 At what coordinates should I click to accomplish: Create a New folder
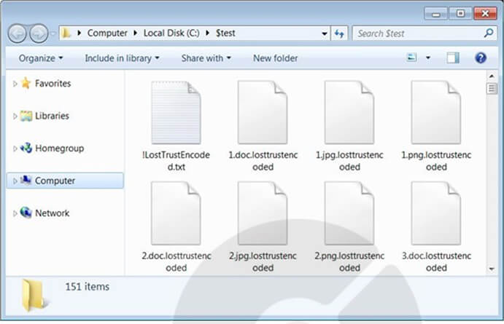pos(276,58)
